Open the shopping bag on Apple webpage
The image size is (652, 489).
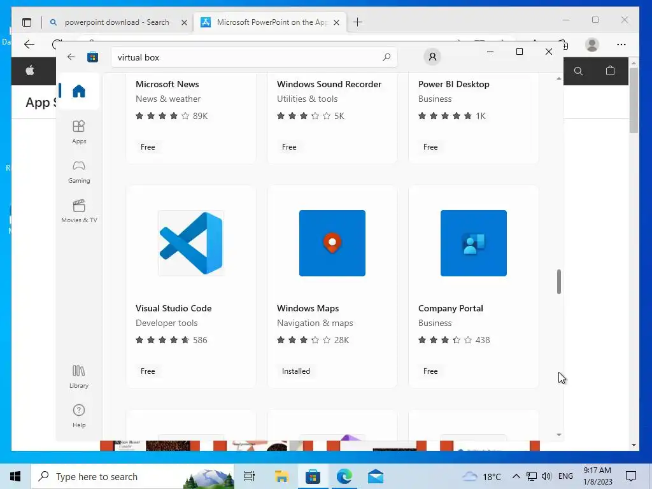(x=610, y=71)
